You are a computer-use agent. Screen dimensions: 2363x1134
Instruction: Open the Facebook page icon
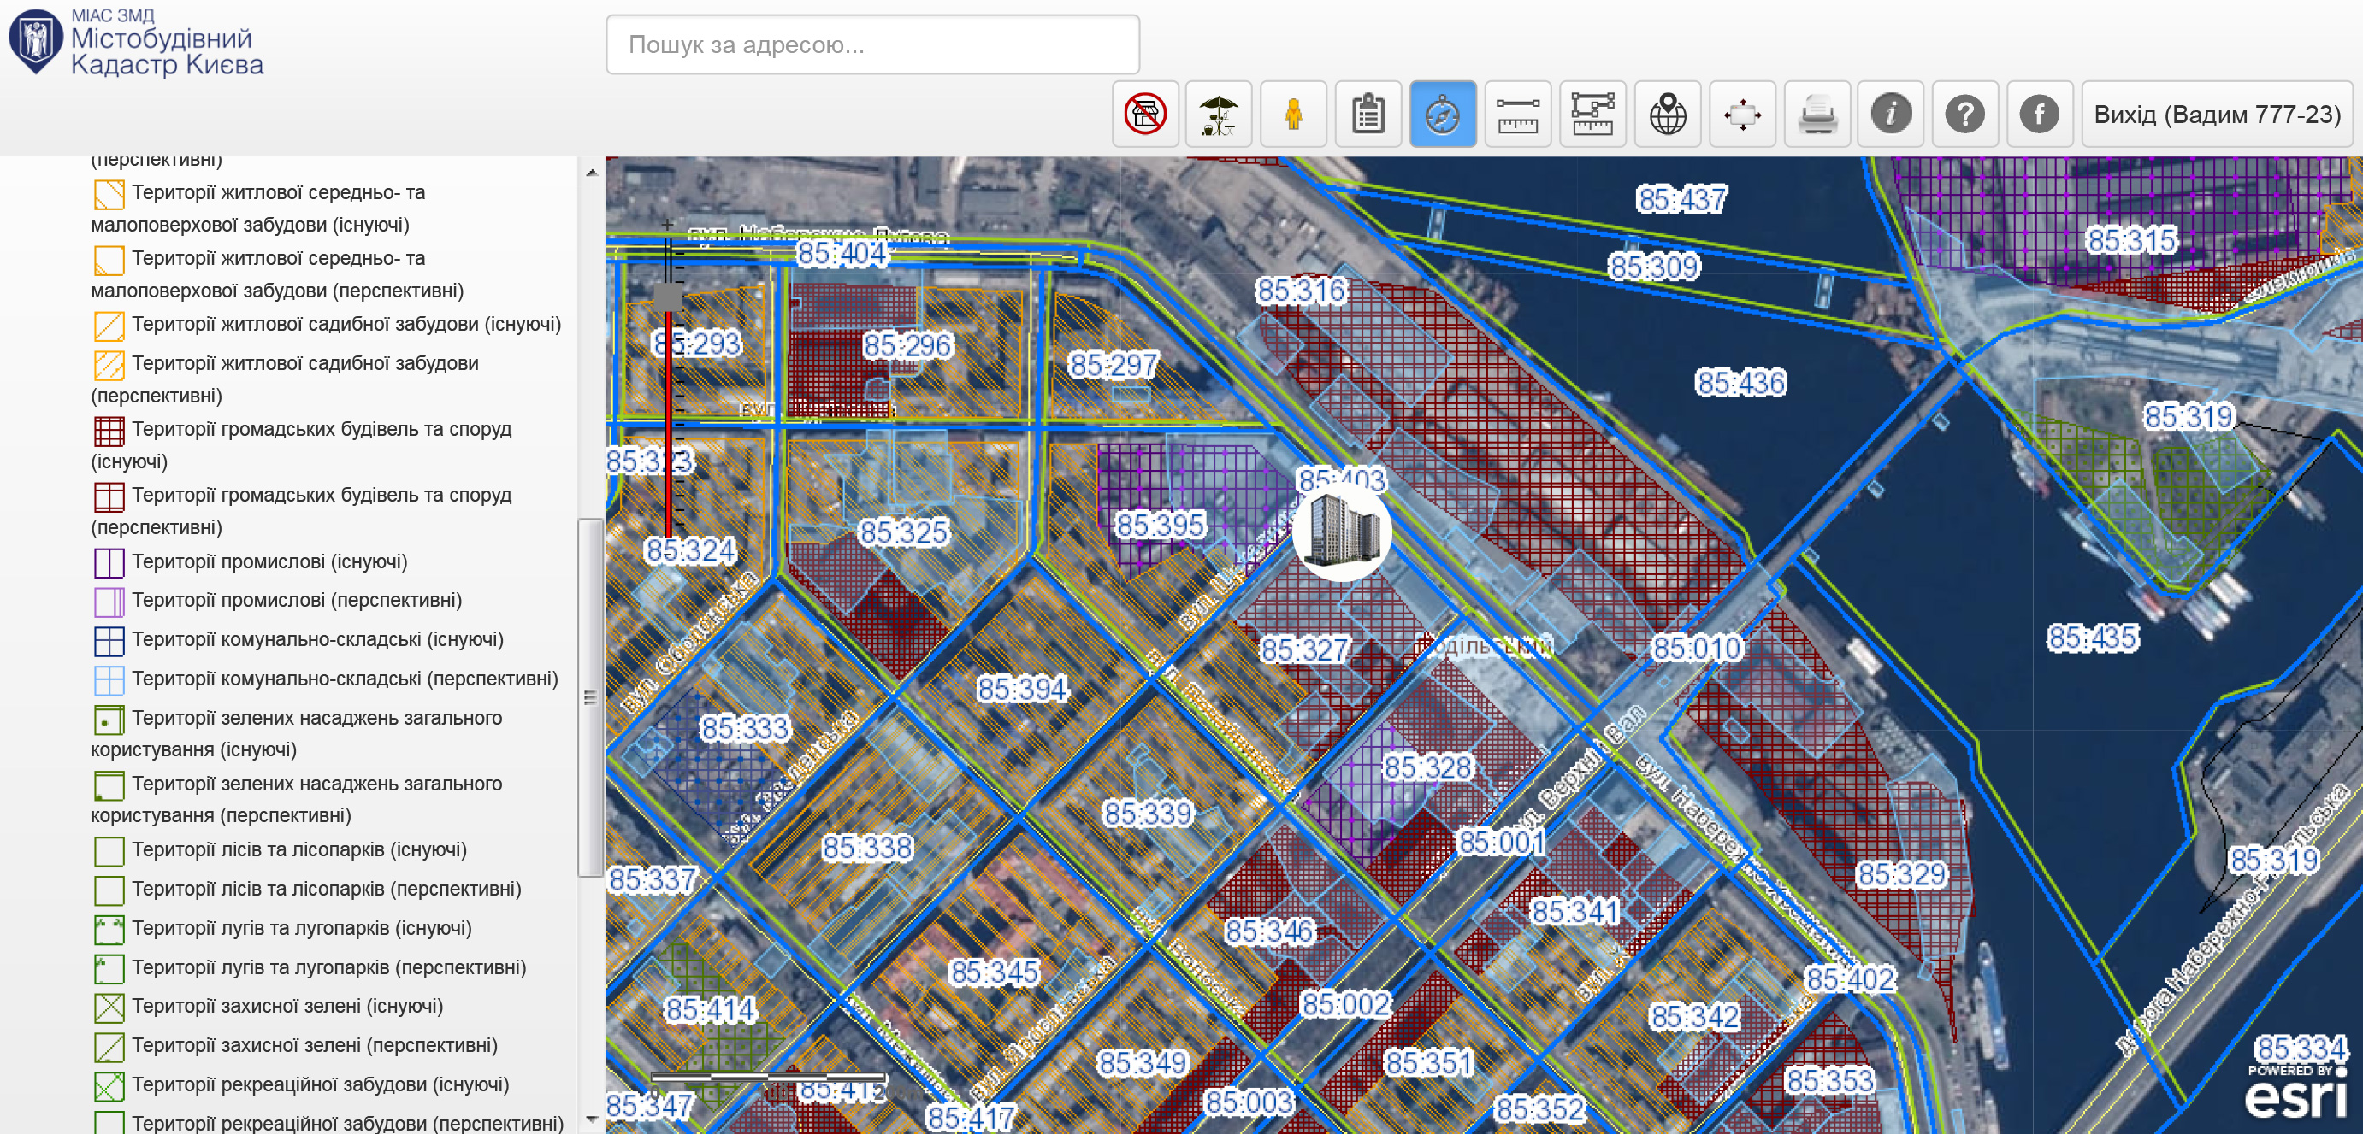(x=2039, y=115)
